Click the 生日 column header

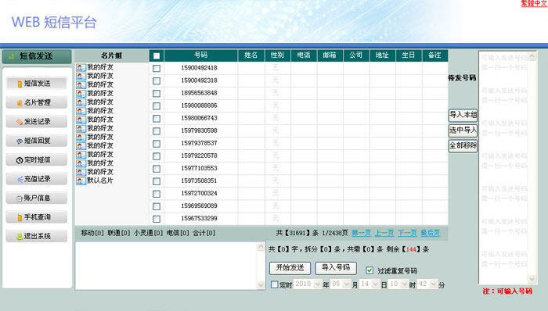click(409, 55)
